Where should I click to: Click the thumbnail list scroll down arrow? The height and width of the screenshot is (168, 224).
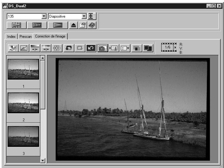click(x=43, y=161)
